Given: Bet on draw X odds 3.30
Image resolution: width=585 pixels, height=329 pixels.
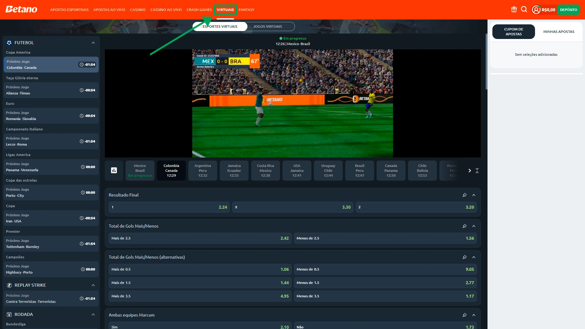Looking at the screenshot, I should tap(293, 207).
